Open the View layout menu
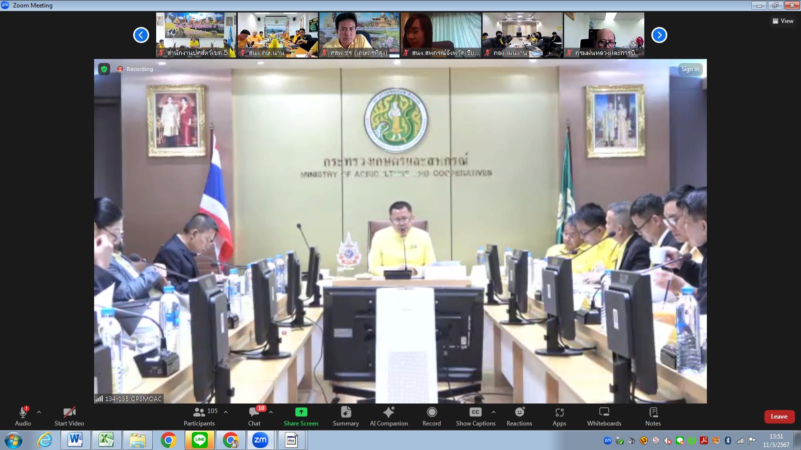The height and width of the screenshot is (450, 801). click(783, 21)
